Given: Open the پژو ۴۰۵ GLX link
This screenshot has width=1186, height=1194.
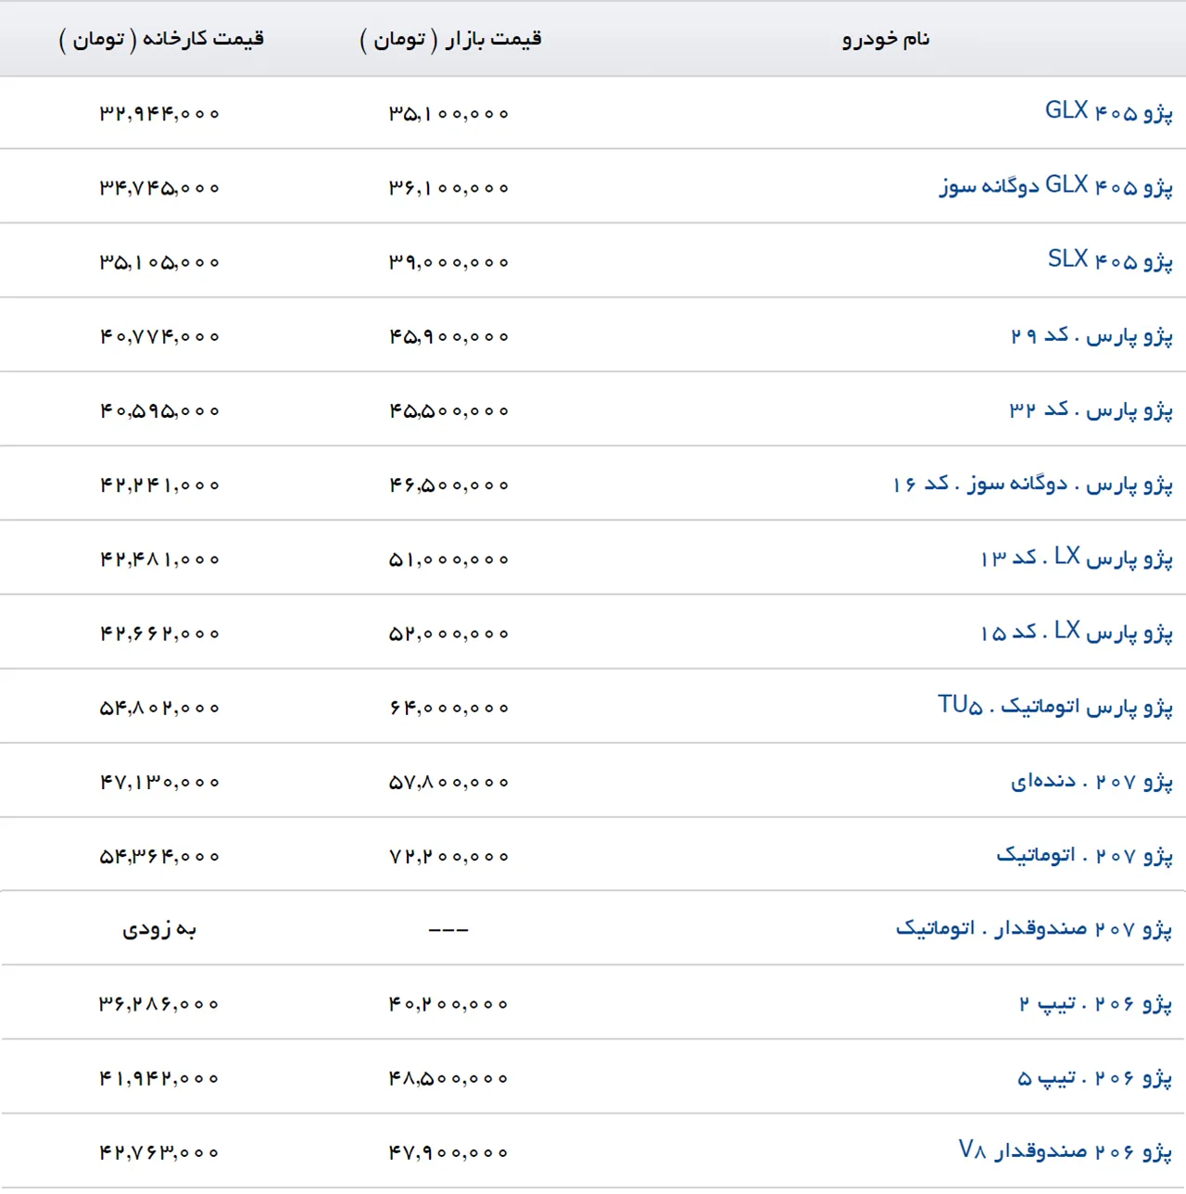Looking at the screenshot, I should click(x=1108, y=112).
